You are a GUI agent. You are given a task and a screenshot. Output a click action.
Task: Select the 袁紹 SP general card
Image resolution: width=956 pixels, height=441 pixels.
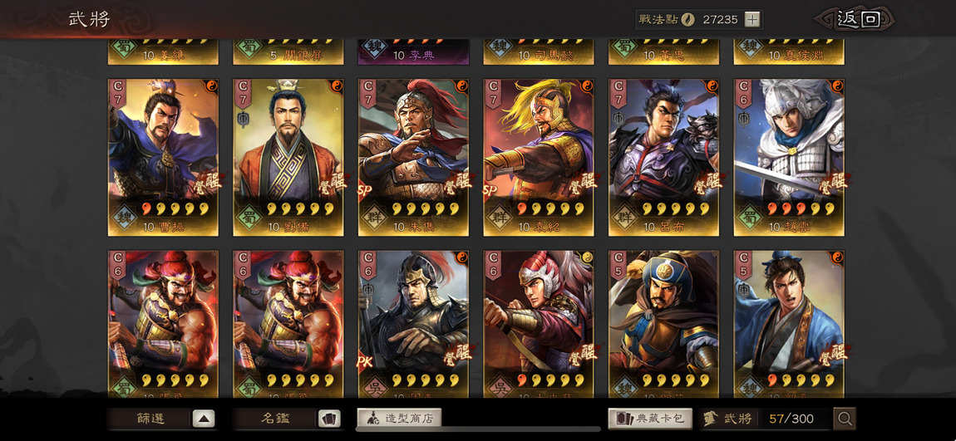pyautogui.click(x=539, y=157)
